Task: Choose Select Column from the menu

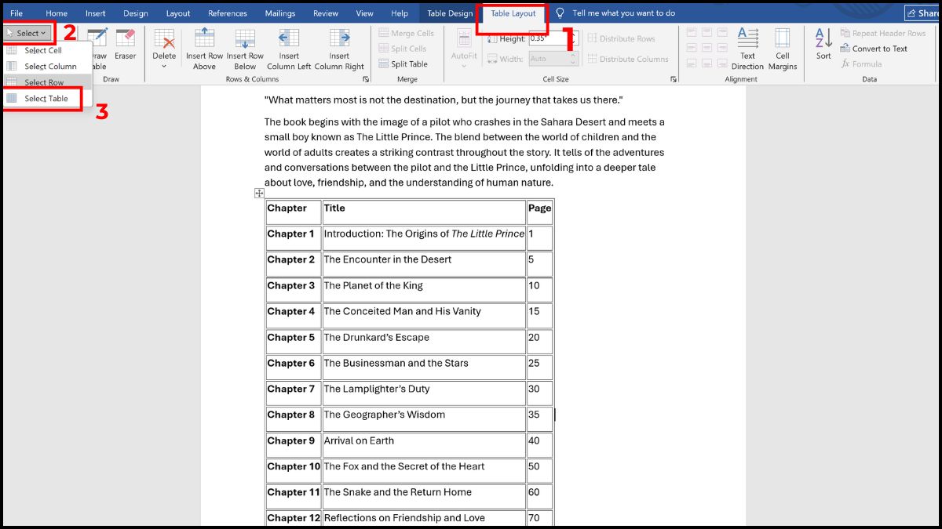Action: (x=50, y=67)
